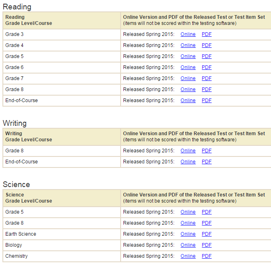Open the Earth Science PDF link

(x=207, y=234)
